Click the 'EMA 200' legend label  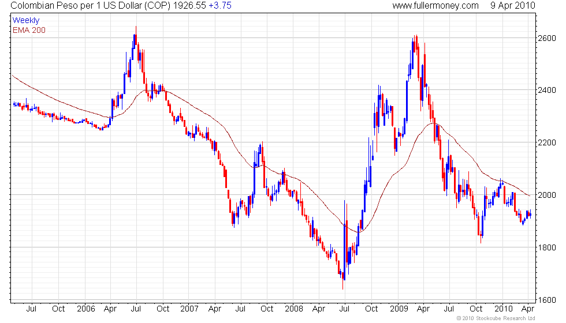tap(29, 30)
